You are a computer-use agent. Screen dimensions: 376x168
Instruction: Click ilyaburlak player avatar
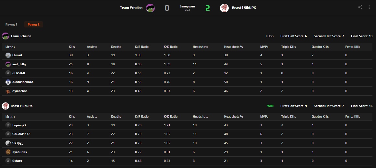tap(8, 152)
